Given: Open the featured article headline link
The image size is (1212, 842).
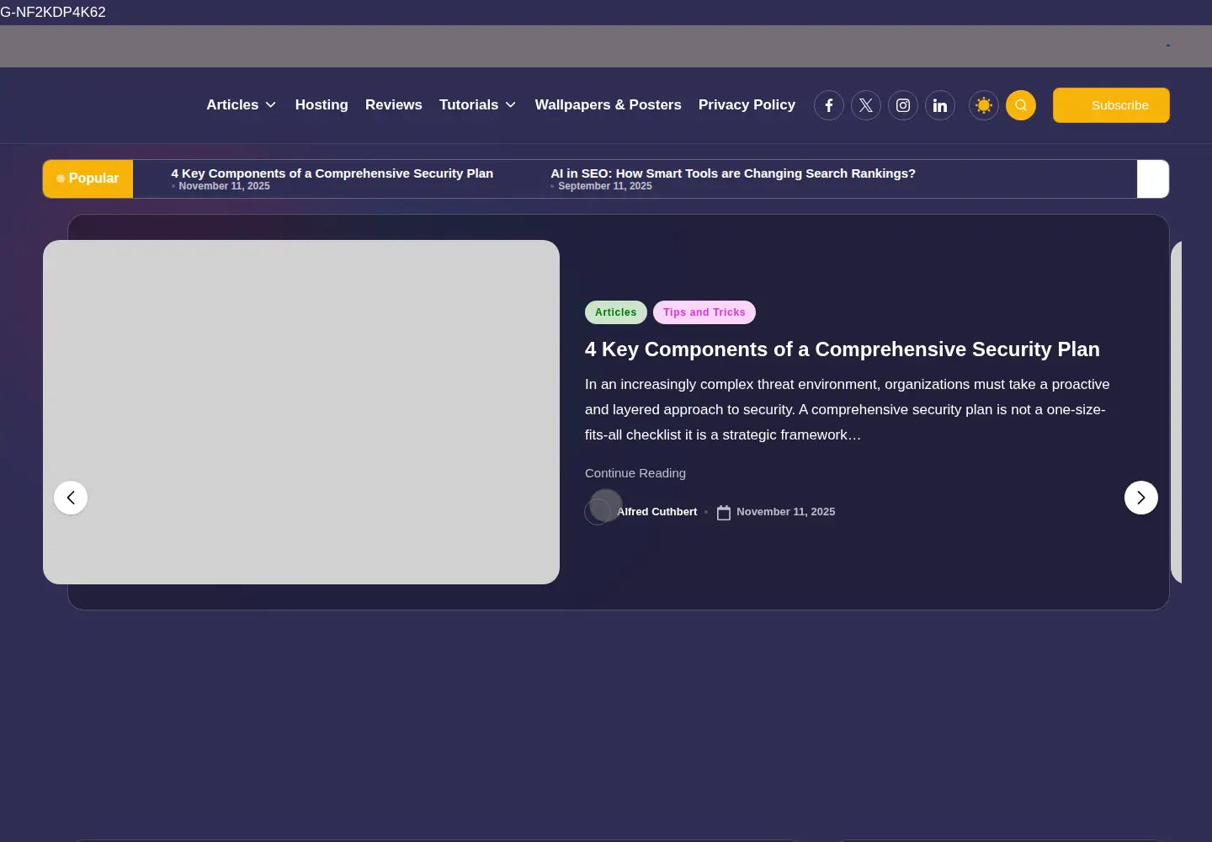Looking at the screenshot, I should [x=843, y=349].
